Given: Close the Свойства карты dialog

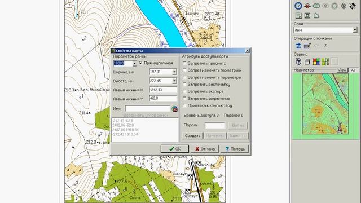Looking at the screenshot, I should pyautogui.click(x=248, y=51).
